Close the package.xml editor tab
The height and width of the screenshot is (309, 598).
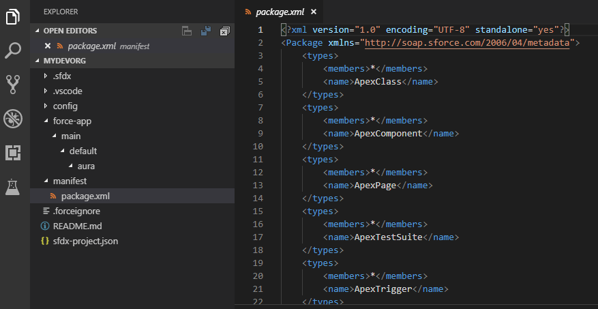[313, 12]
